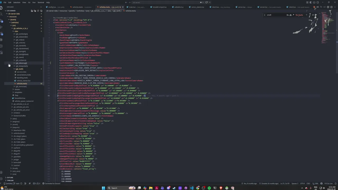Toggle Secondary Side Bar layout icon
This screenshot has height=190, width=338.
pyautogui.click(x=318, y=2)
